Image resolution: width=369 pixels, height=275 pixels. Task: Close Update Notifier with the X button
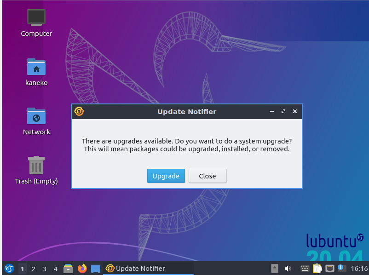pyautogui.click(x=294, y=111)
